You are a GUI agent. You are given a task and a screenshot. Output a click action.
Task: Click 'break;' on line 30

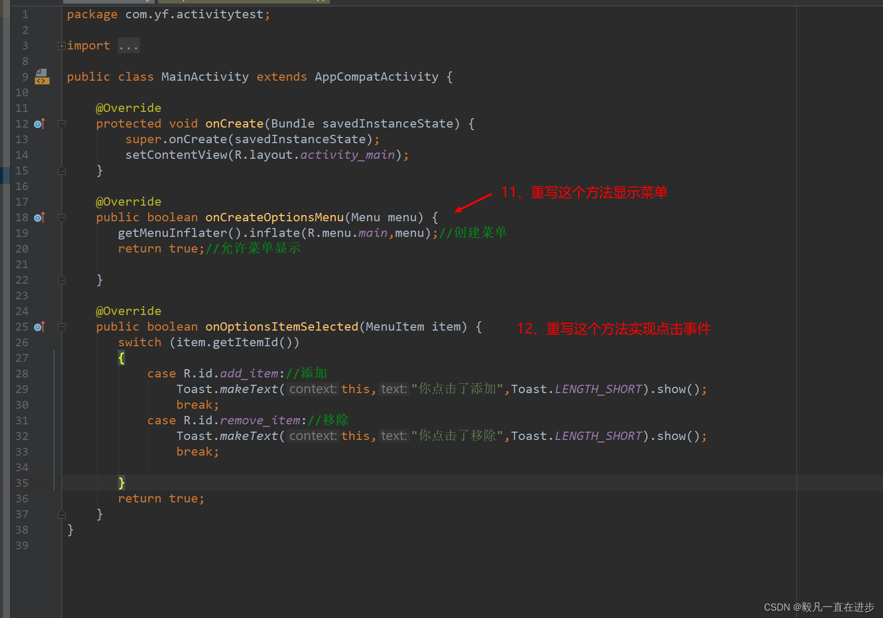pos(198,405)
